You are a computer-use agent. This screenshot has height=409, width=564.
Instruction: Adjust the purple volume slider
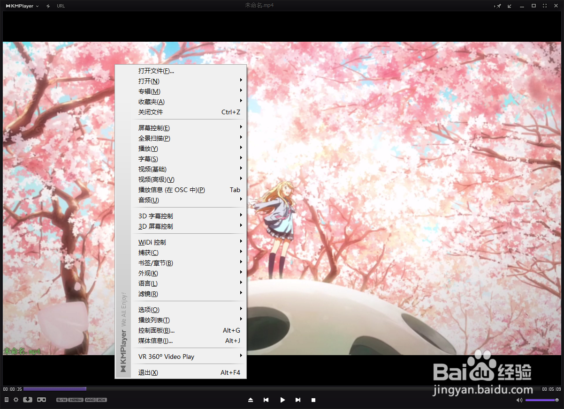[x=542, y=400]
